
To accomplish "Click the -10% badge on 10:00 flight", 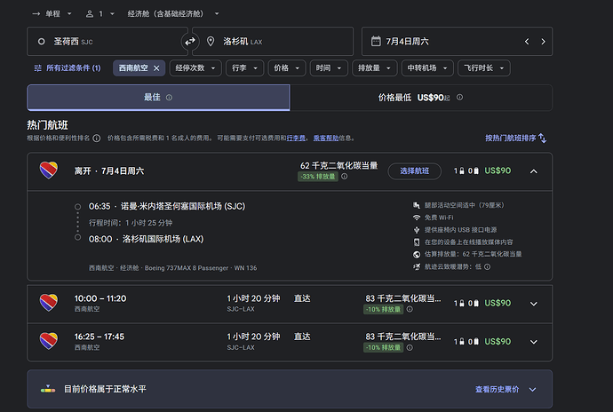I will pos(383,309).
